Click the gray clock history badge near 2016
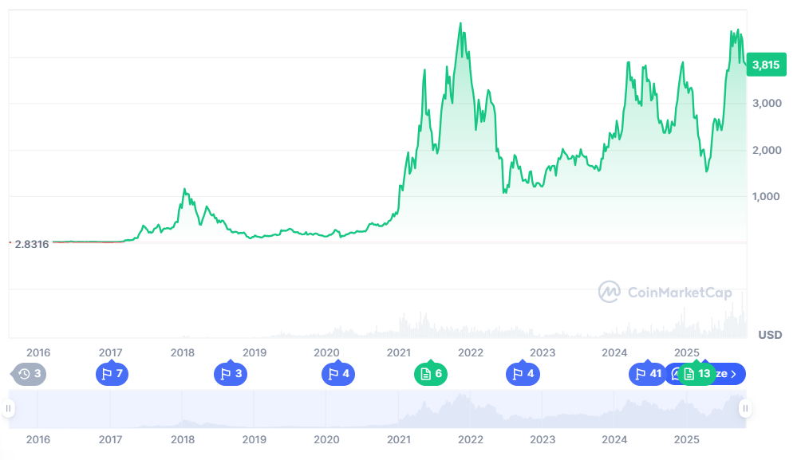805x460 pixels. (x=30, y=373)
